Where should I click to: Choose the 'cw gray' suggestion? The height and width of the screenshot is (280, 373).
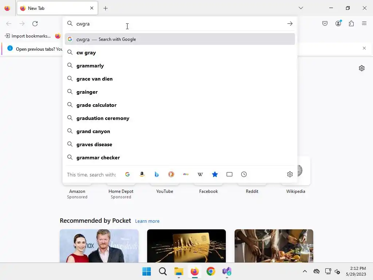click(x=180, y=52)
